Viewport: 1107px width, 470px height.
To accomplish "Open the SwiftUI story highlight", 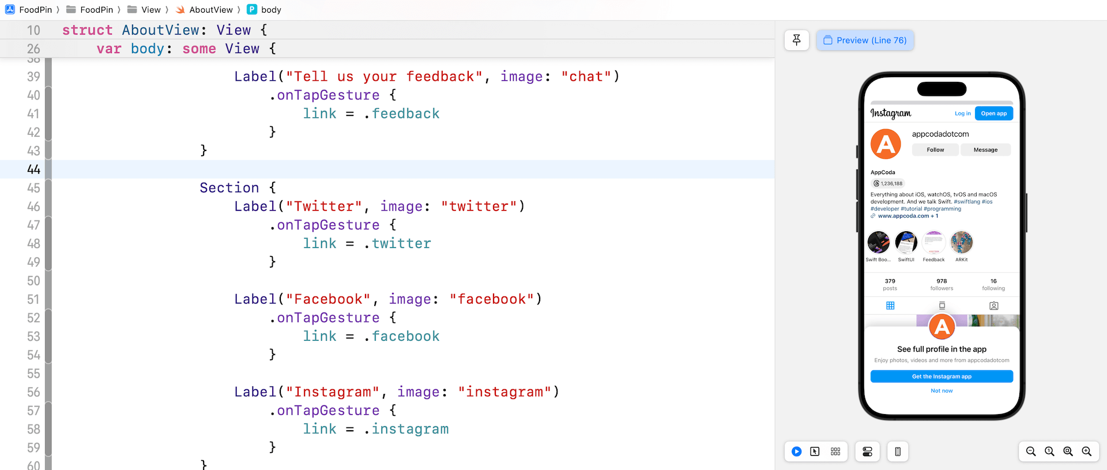I will (906, 243).
